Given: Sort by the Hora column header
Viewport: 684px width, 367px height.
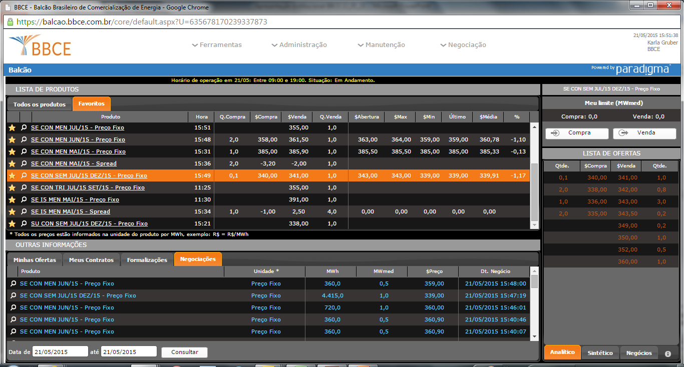Looking at the screenshot, I should [x=201, y=116].
